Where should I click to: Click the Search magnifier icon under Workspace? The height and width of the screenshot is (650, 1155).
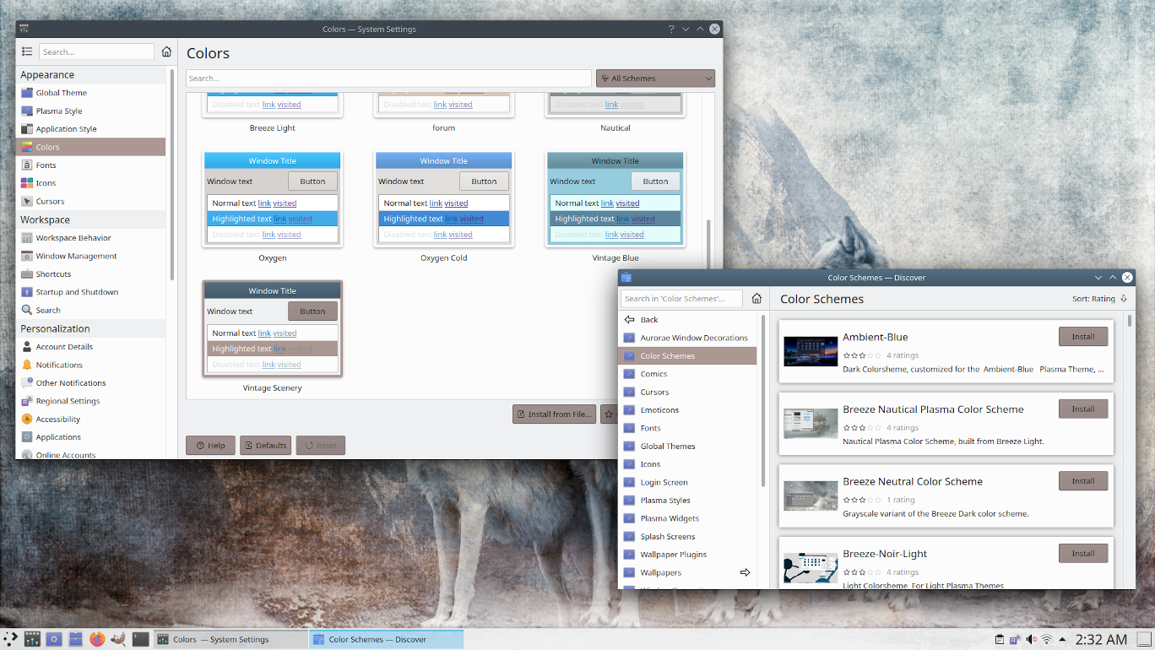coord(27,310)
